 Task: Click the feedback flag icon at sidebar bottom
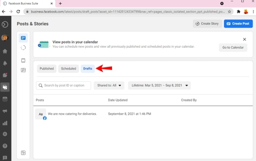pos(5,158)
